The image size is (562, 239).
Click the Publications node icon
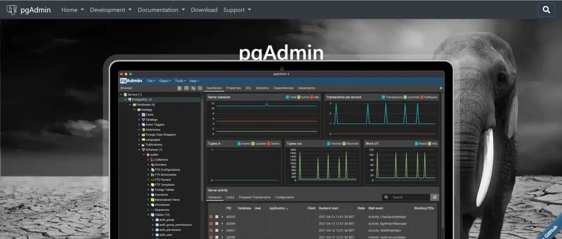[144, 145]
